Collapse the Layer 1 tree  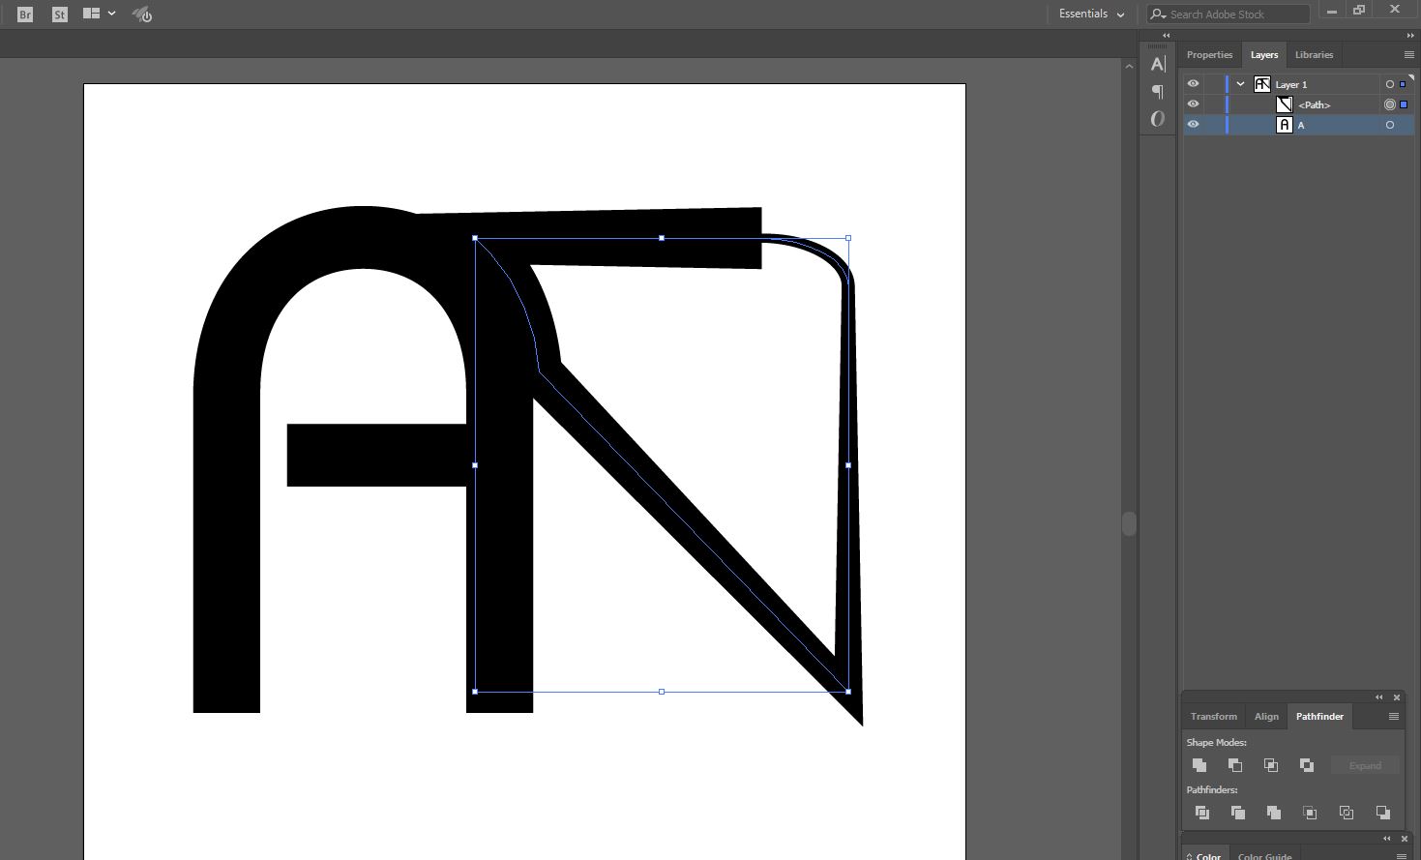click(1240, 84)
